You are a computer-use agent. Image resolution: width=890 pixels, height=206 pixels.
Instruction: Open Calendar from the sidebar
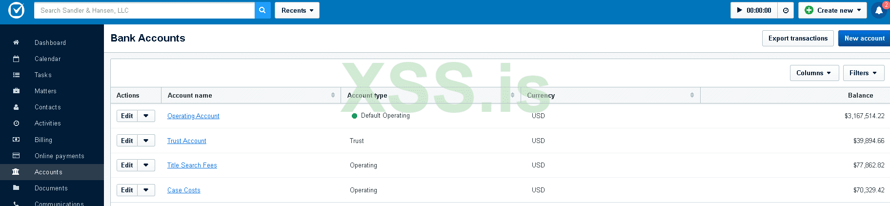coord(47,59)
